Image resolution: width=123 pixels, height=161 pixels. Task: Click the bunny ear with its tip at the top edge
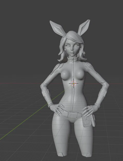click(x=84, y=28)
